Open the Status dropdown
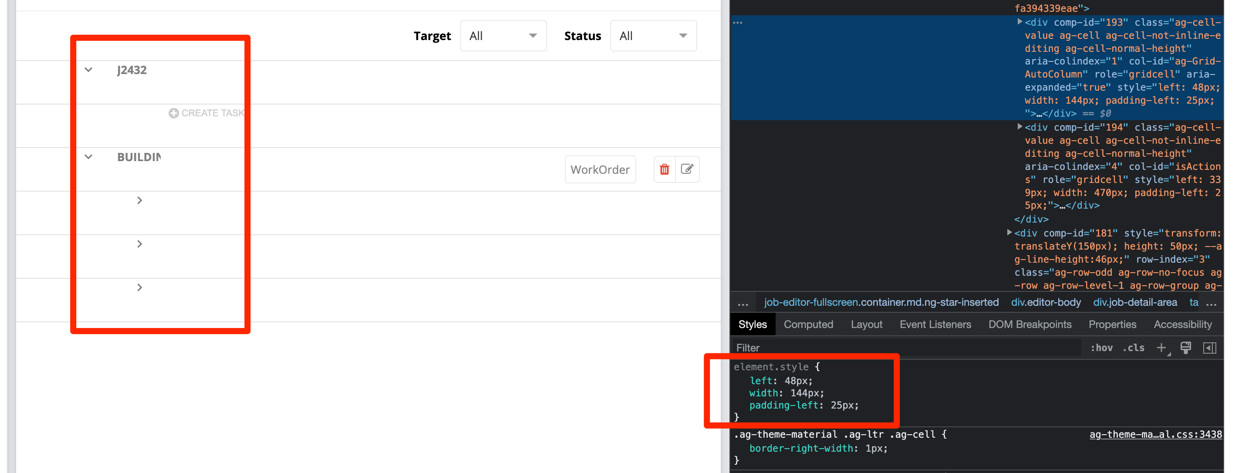Image resolution: width=1242 pixels, height=473 pixels. 653,36
